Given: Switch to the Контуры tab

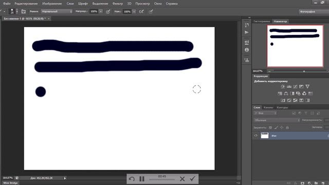Looking at the screenshot, I should pos(282,107).
